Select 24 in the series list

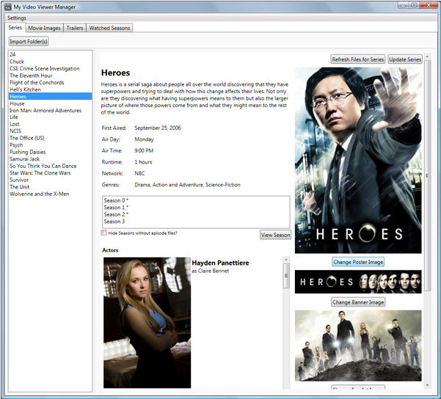click(50, 54)
